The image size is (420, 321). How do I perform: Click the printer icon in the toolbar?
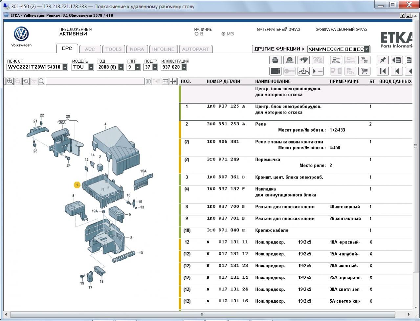[x=275, y=60]
